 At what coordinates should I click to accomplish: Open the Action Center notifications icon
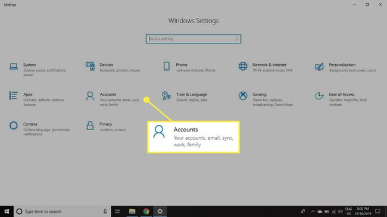pyautogui.click(x=377, y=211)
